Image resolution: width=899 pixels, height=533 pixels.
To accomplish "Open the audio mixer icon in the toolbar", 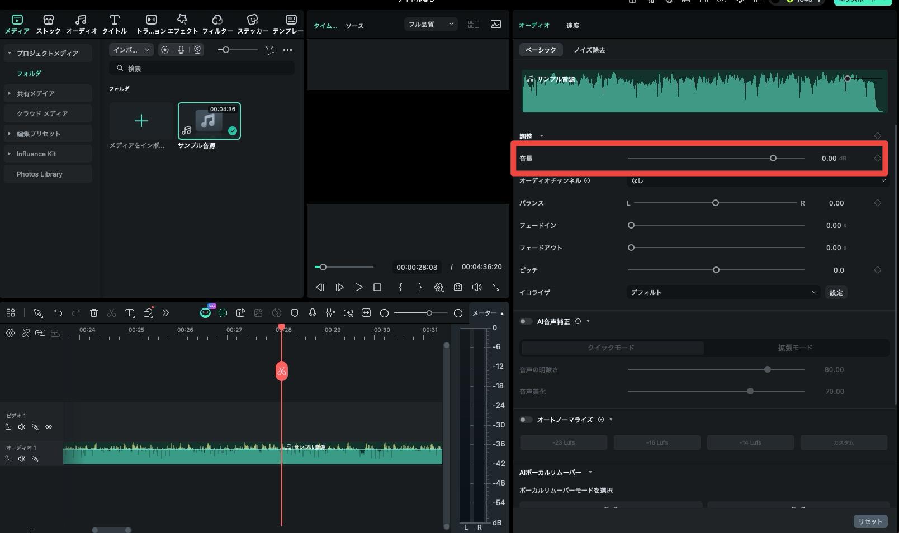I will (x=331, y=313).
